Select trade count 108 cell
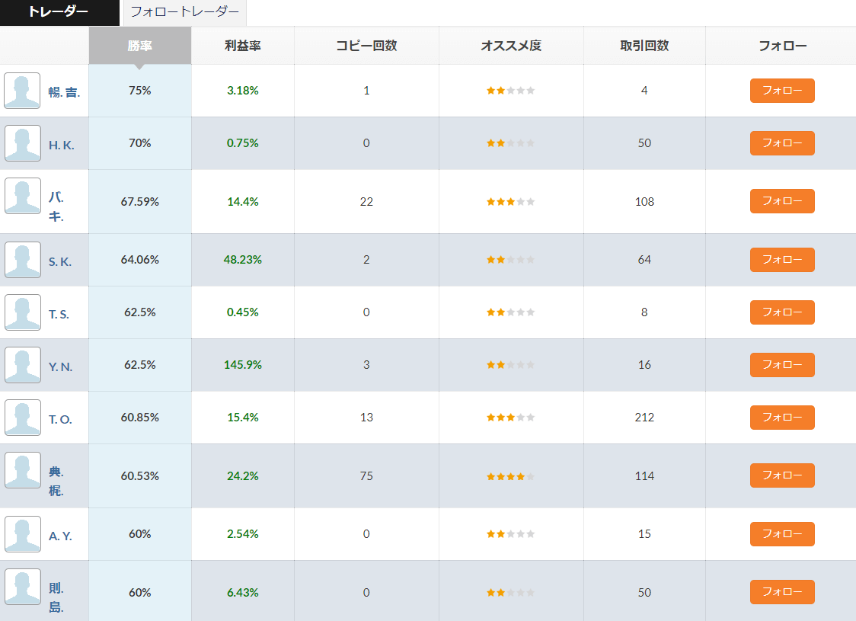The height and width of the screenshot is (621, 856). click(644, 201)
